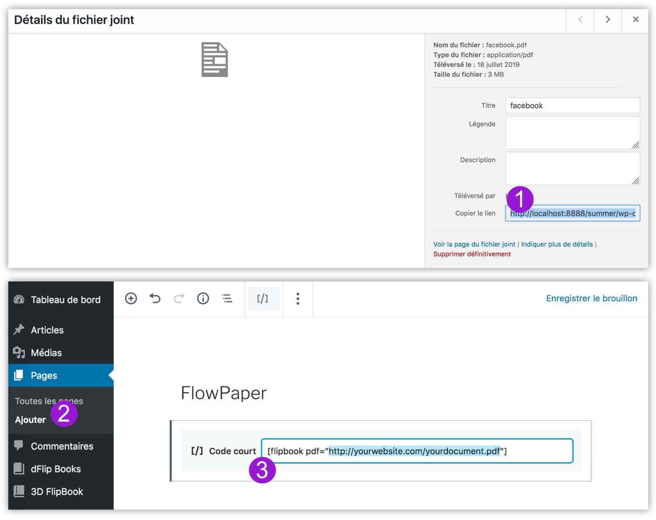The width and height of the screenshot is (656, 520).
Task: Open Tableau de bord in sidebar
Action: point(65,300)
